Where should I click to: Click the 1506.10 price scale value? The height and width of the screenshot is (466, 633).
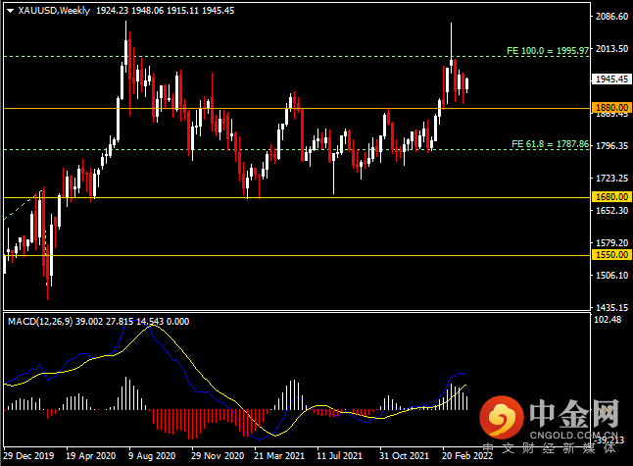pos(612,276)
